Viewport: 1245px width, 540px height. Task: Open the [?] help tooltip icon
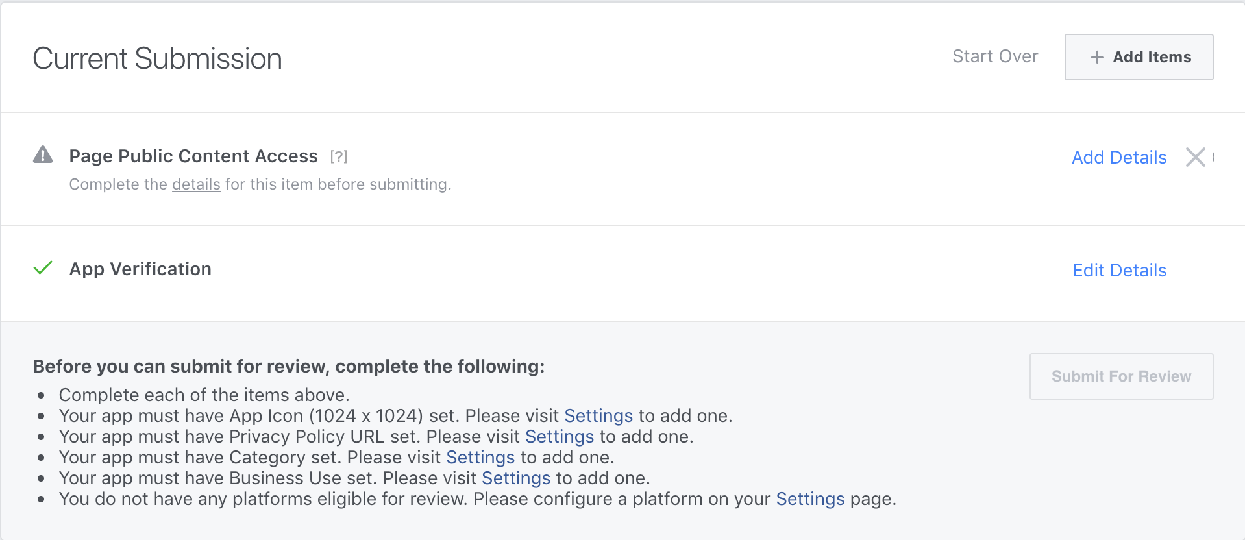338,156
